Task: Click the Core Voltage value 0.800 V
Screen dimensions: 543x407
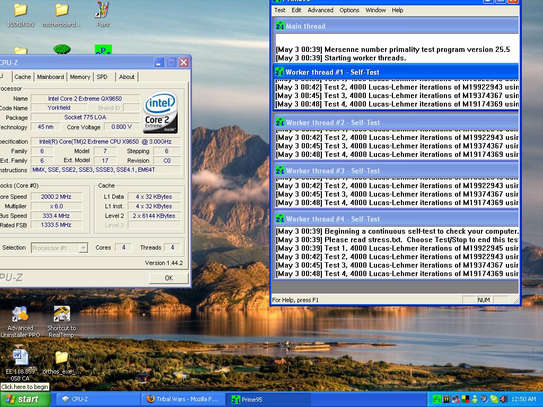Action: coord(121,127)
